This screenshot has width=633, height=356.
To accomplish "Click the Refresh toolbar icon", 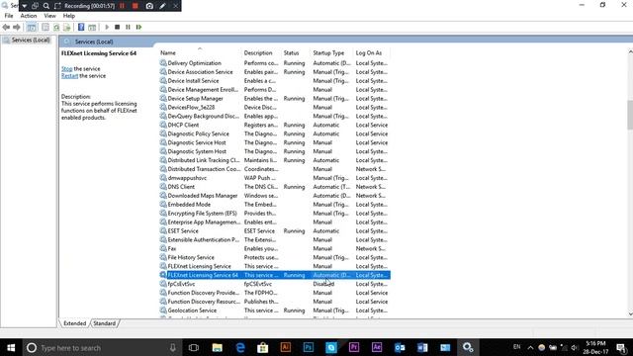I will pyautogui.click(x=56, y=27).
